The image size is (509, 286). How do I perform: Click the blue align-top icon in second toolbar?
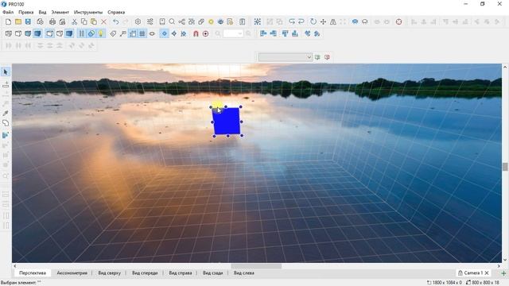click(285, 33)
